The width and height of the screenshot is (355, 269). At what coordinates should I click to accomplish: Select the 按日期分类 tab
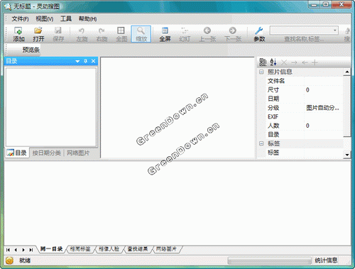(x=47, y=153)
